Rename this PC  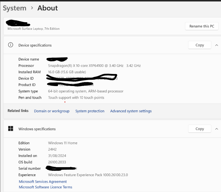pyautogui.click(x=202, y=26)
